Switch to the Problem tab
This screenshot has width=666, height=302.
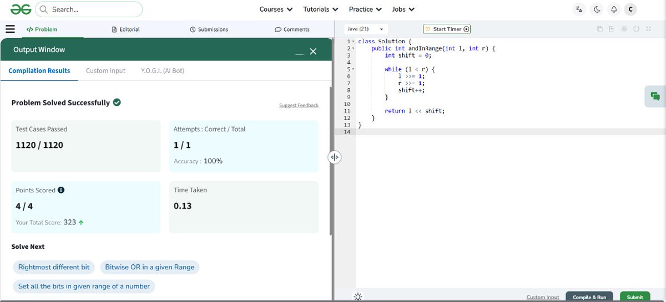pyautogui.click(x=42, y=29)
